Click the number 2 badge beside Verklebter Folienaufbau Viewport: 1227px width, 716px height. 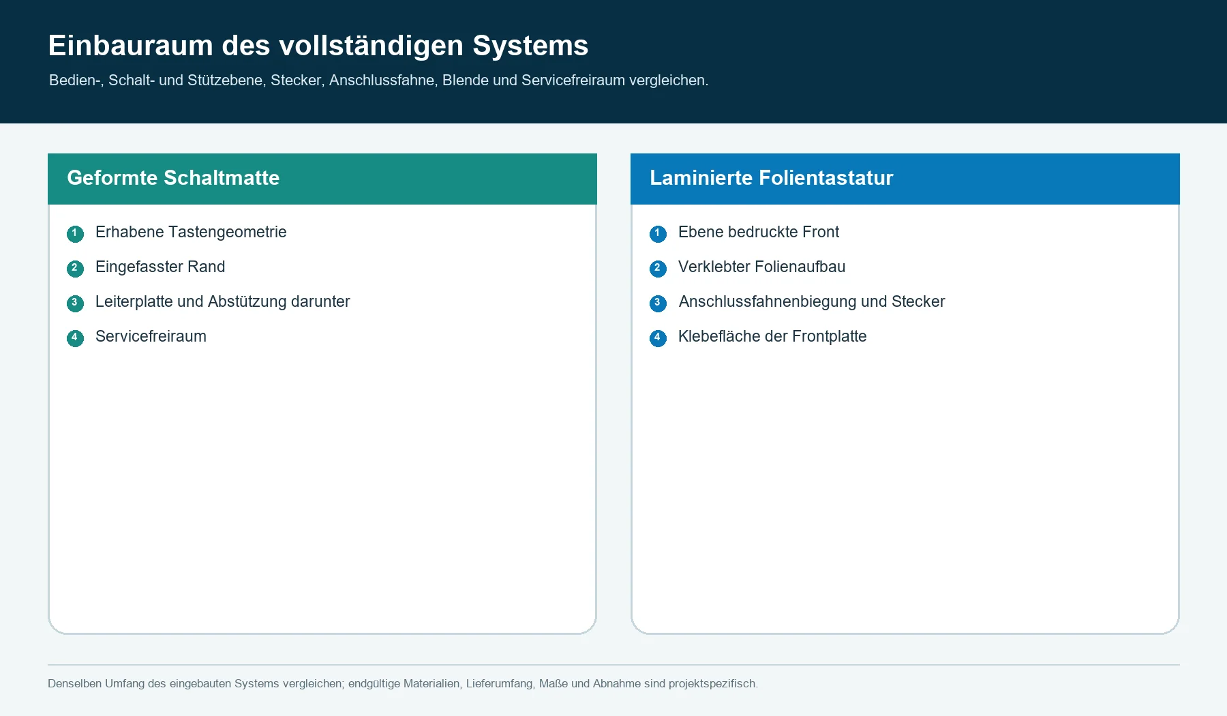[x=658, y=269]
